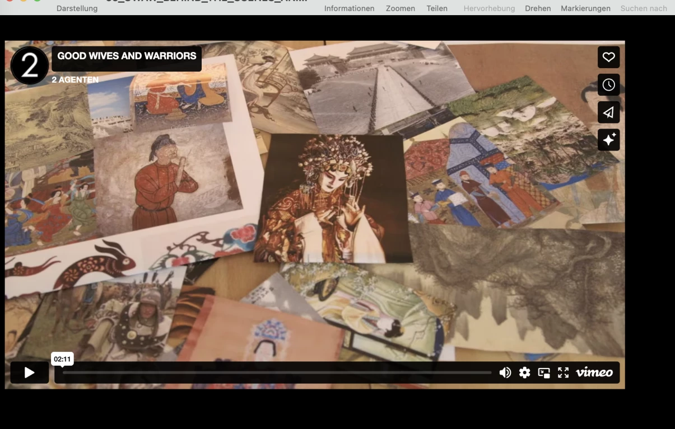The width and height of the screenshot is (675, 429).
Task: Click the round avatar showing number 2
Action: pos(29,65)
